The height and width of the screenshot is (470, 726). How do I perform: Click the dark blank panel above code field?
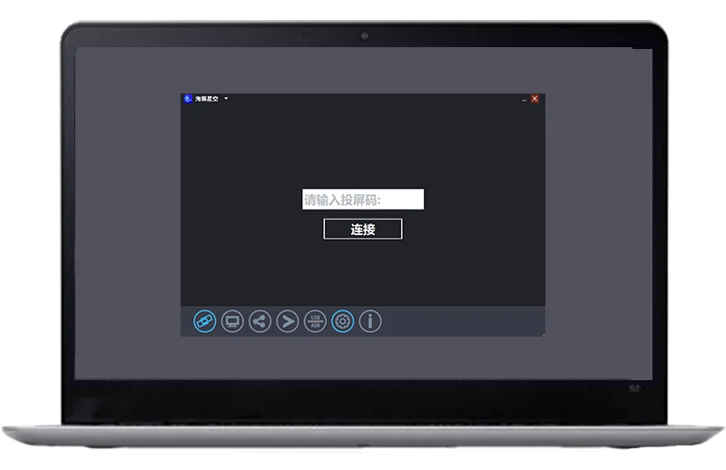tap(363, 143)
